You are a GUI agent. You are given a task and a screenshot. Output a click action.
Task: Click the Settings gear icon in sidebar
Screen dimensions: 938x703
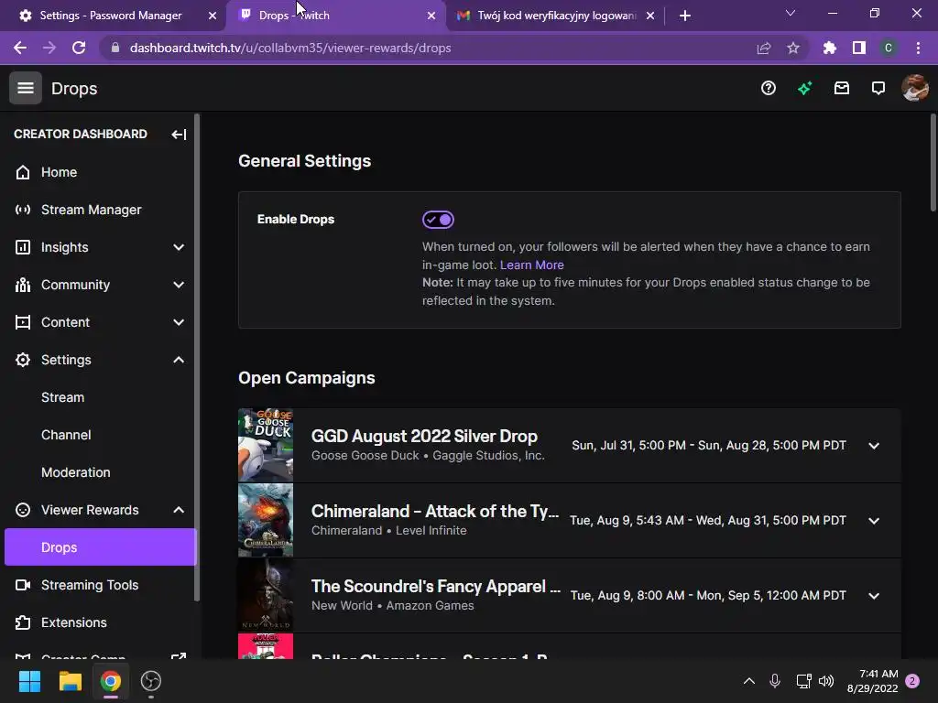click(x=23, y=360)
